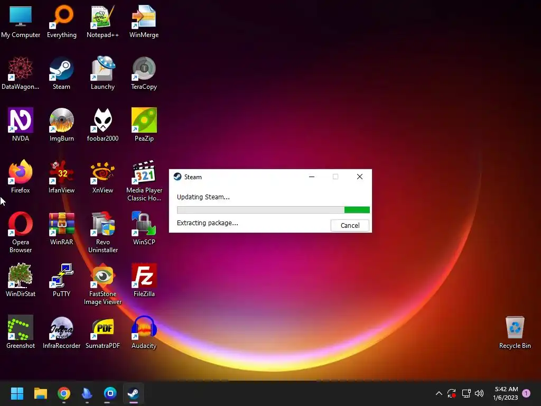Select the IrfanView desktop shortcut
The width and height of the screenshot is (541, 406).
click(x=62, y=177)
